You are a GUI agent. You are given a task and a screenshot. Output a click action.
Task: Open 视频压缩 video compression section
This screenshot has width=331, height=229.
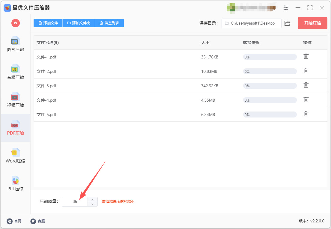coord(15,100)
